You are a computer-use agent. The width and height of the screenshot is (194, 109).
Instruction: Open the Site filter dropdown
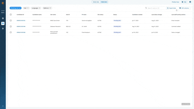click(26, 8)
